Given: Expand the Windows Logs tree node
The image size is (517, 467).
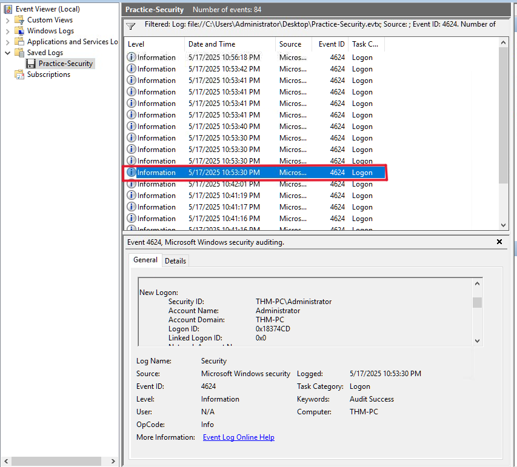Looking at the screenshot, I should click(7, 31).
